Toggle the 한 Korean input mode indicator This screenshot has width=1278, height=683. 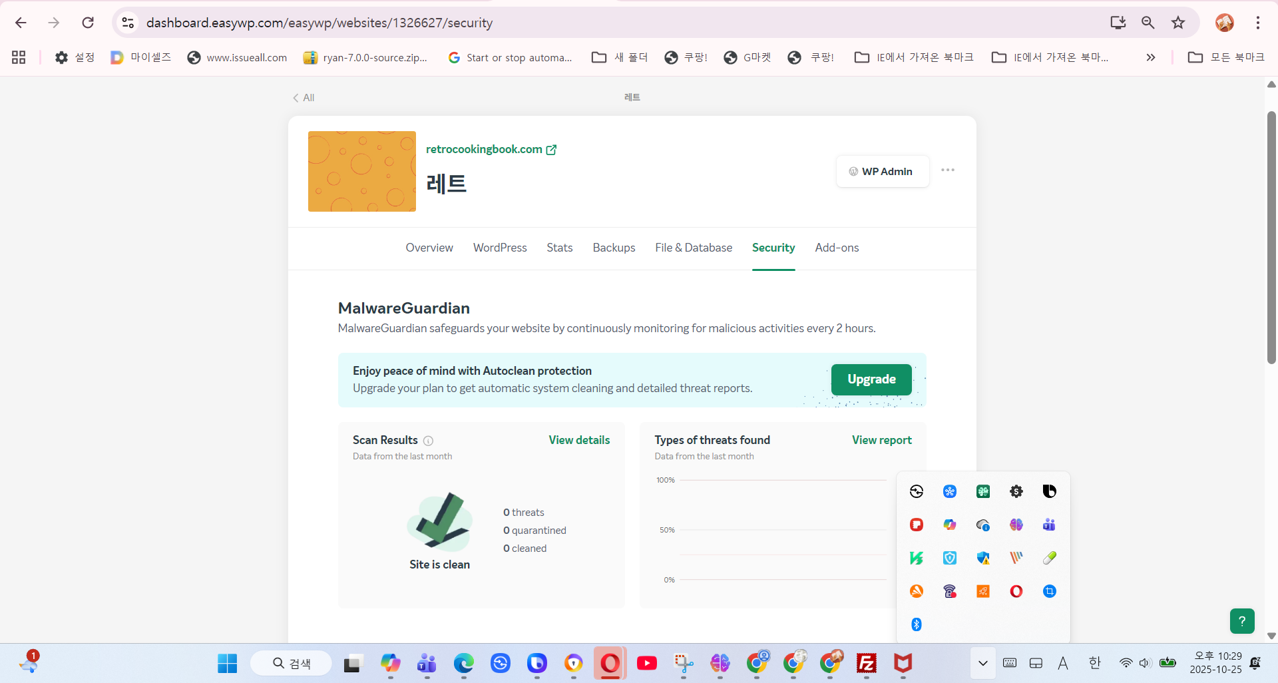(x=1095, y=663)
